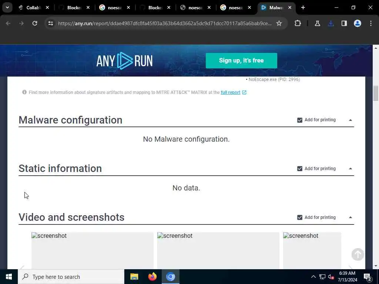Collapse the Static information section

click(351, 169)
